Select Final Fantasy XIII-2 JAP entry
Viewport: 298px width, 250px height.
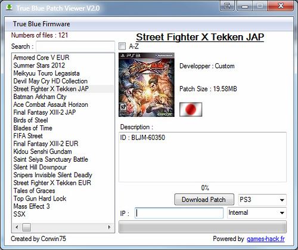(x=63, y=112)
